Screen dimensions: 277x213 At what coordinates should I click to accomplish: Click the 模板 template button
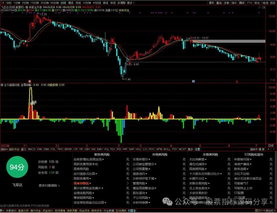click(262, 149)
